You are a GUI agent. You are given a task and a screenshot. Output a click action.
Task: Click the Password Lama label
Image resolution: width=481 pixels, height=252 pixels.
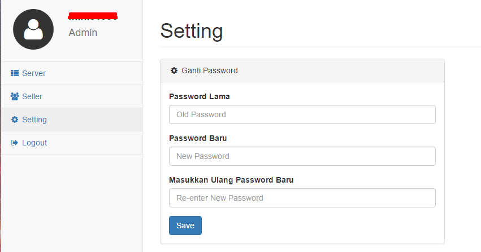[x=200, y=96]
